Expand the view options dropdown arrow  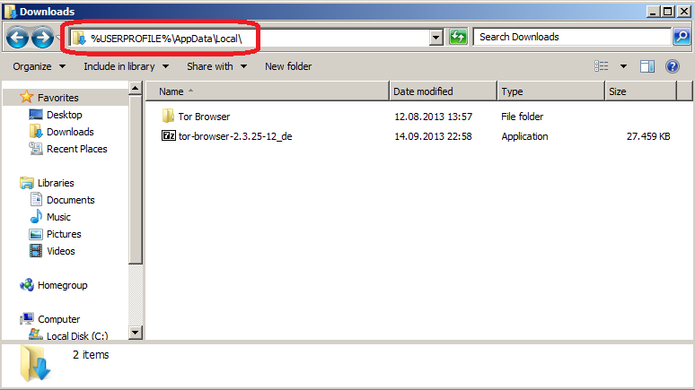(623, 66)
